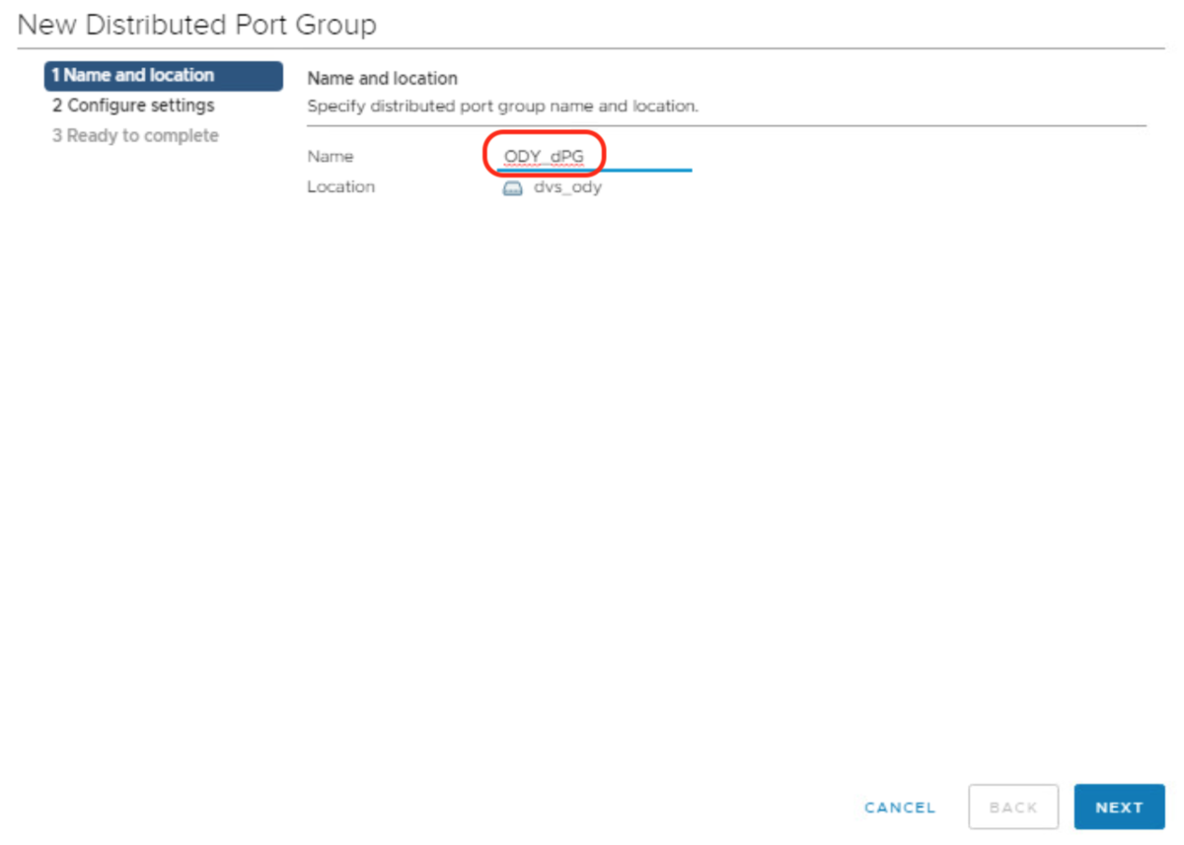Click the Name field containing ODY_dPG
Screen dimensions: 1184x845
tap(596, 157)
